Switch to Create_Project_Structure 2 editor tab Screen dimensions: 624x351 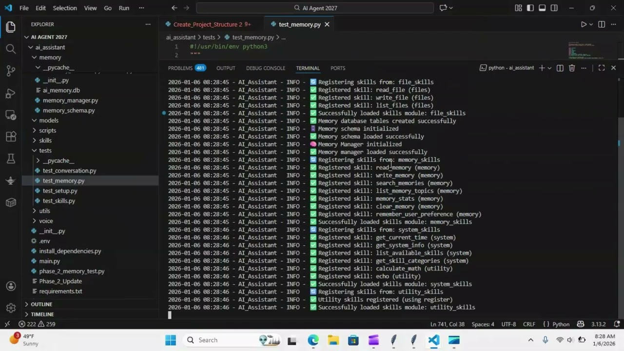coord(212,24)
